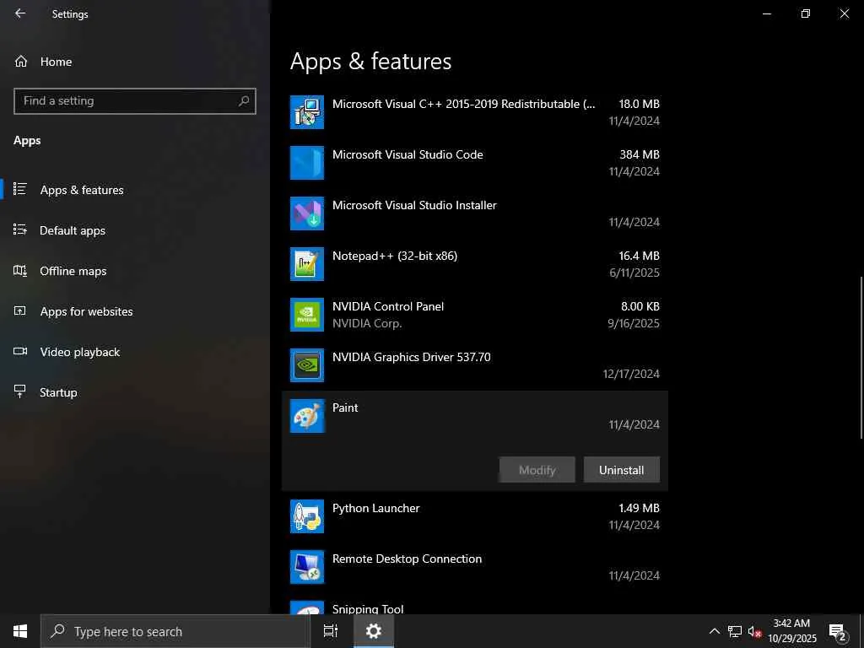Select the Notepad++ (32-bit x86) entry
864x648 pixels.
point(474,264)
